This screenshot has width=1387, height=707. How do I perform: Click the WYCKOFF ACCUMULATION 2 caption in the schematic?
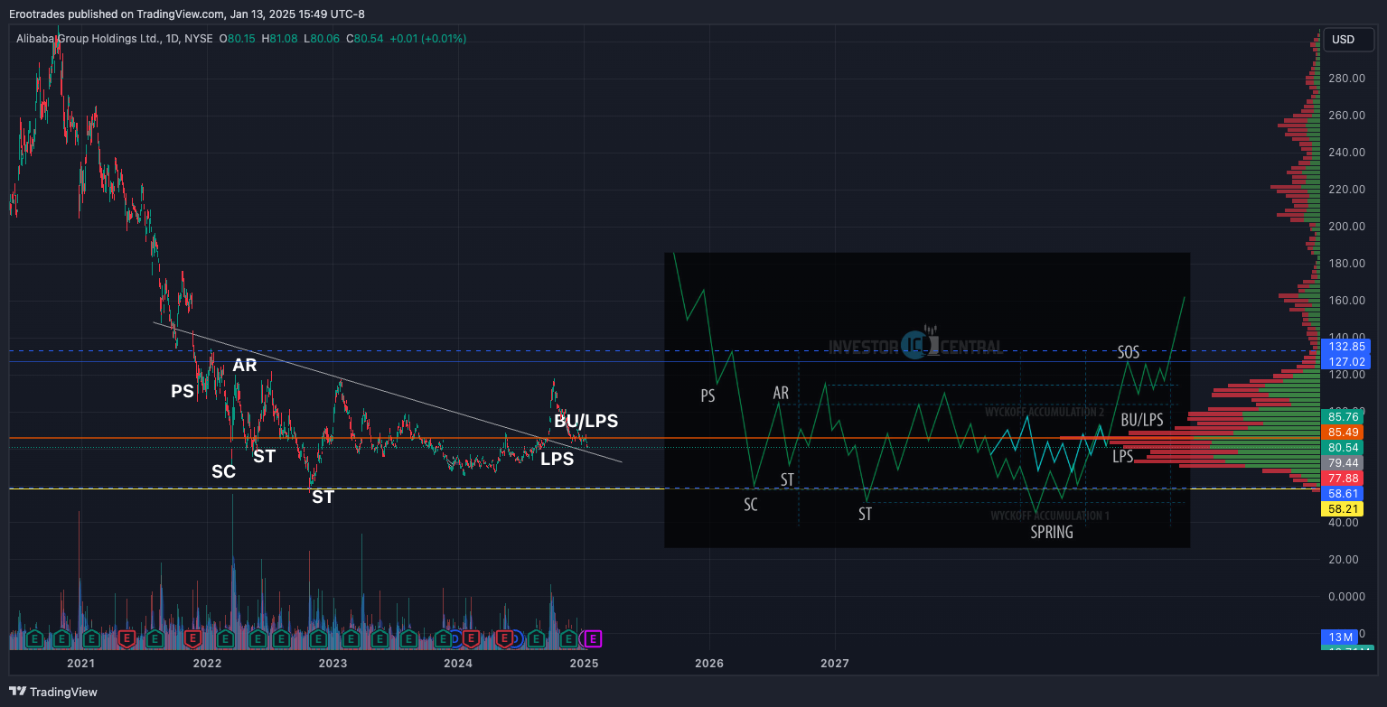[x=1045, y=412]
